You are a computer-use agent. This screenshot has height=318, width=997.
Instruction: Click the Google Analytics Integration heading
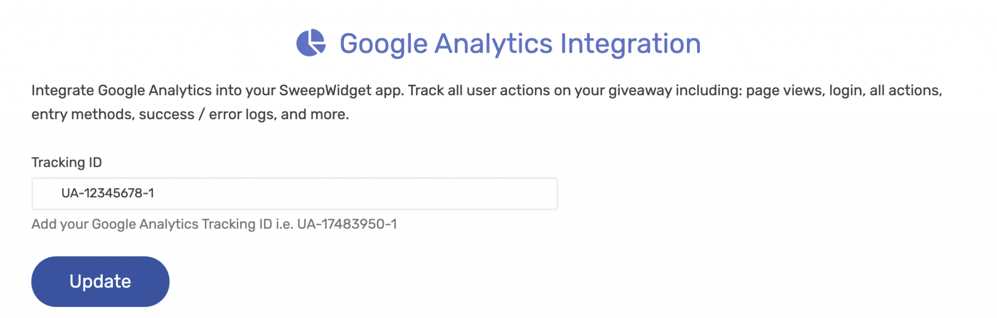point(520,43)
